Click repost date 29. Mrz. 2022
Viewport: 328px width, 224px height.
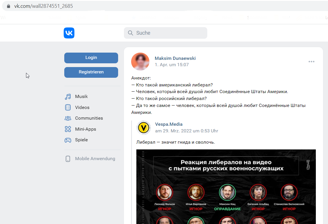pyautogui.click(x=186, y=131)
